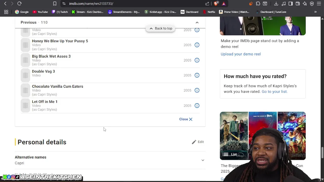
Task: Click the orange extension icon in toolbar
Action: (251, 4)
